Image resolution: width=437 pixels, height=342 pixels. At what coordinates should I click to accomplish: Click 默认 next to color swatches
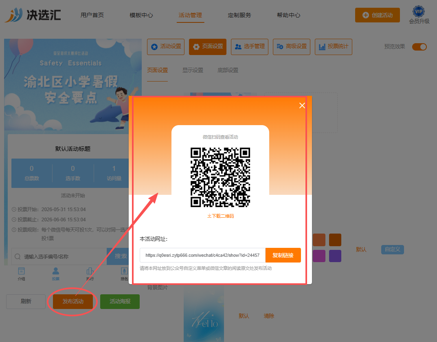pos(361,249)
